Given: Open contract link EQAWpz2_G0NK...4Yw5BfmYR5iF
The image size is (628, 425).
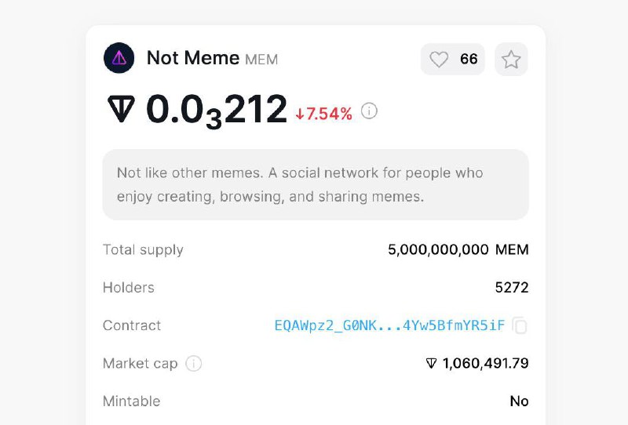Looking at the screenshot, I should (x=389, y=325).
